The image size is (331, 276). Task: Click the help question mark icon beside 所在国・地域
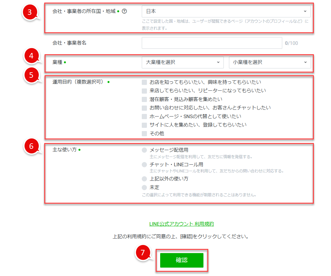[124, 11]
